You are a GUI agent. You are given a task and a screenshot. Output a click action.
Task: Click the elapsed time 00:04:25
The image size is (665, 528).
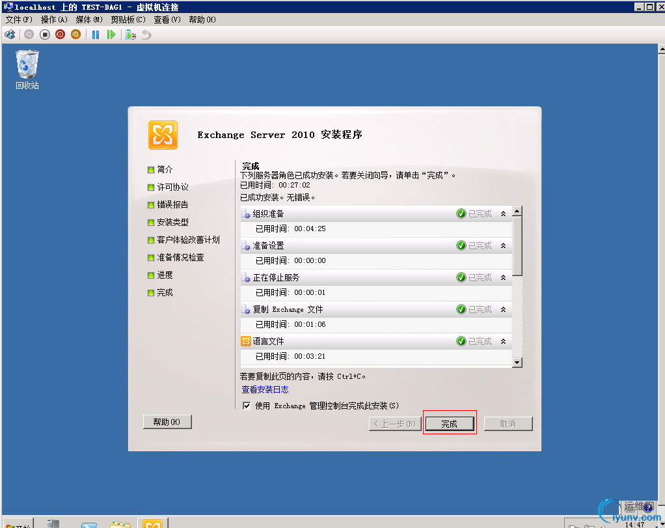(310, 229)
